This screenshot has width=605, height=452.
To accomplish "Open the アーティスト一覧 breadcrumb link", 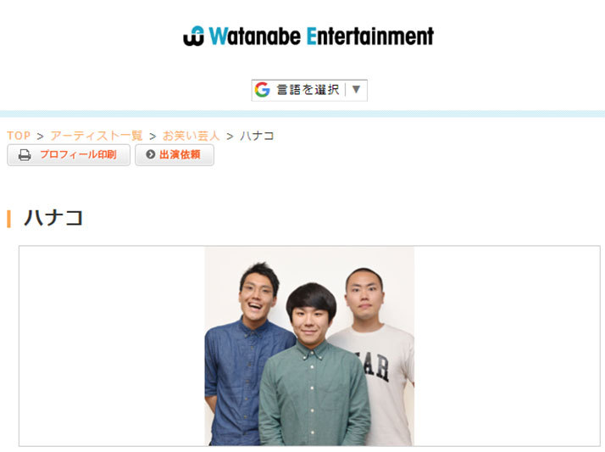I will click(x=97, y=136).
